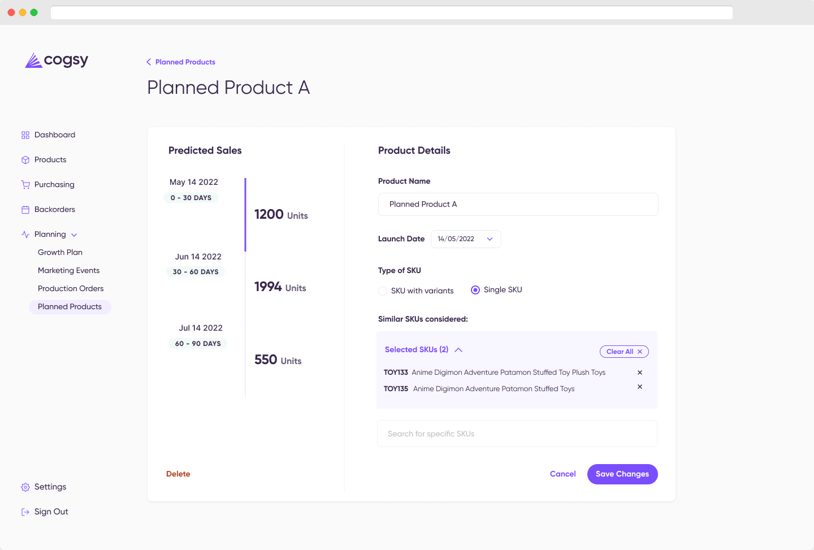Open Production Orders in sidebar

click(x=71, y=289)
